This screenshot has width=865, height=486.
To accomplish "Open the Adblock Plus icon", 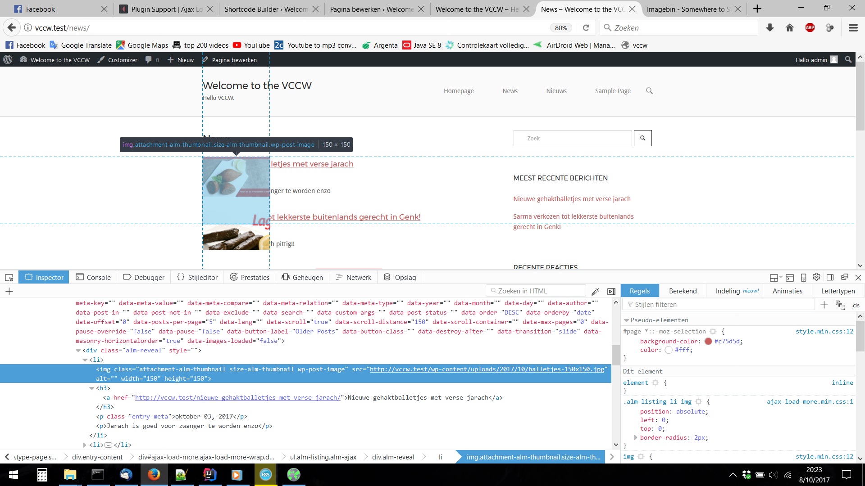I will tap(810, 28).
